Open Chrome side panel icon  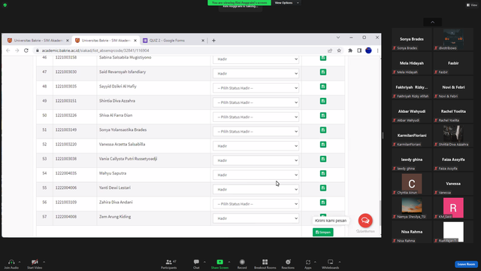359,50
